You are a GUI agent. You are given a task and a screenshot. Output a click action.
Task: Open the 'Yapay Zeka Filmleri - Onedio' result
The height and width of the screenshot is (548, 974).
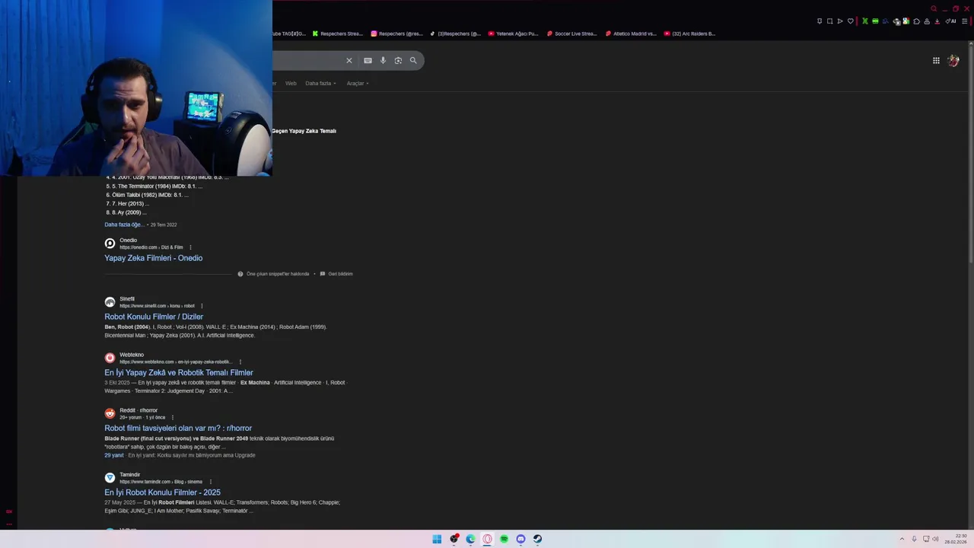point(153,258)
